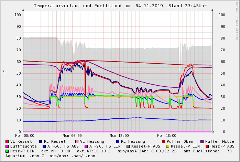Click the dark red Puffer Oben swatch
240x162 pixels.
[x=164, y=141]
